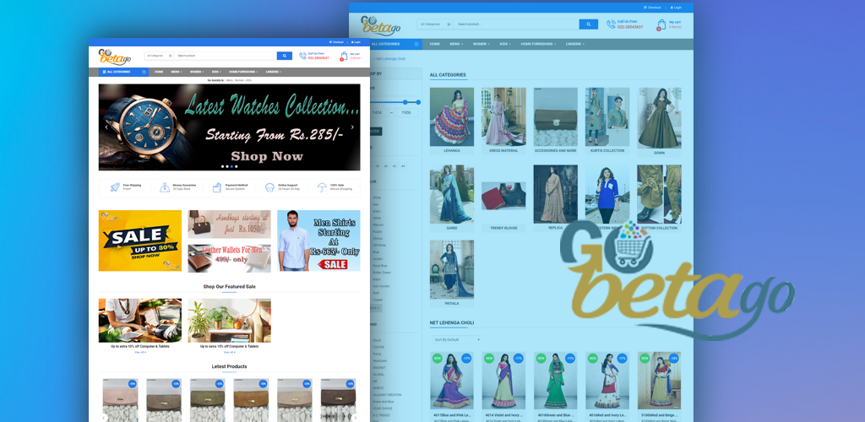Click the phone call icon in back window header

coord(612,24)
